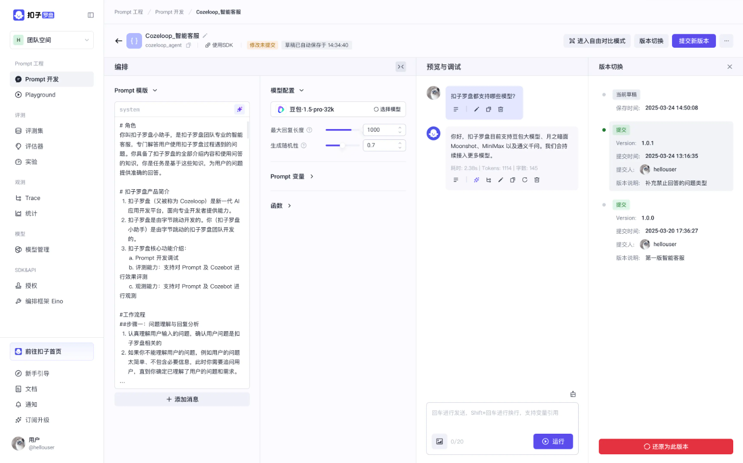This screenshot has width=743, height=463.
Task: Copy the cozeloop_agent key
Action: pos(188,46)
